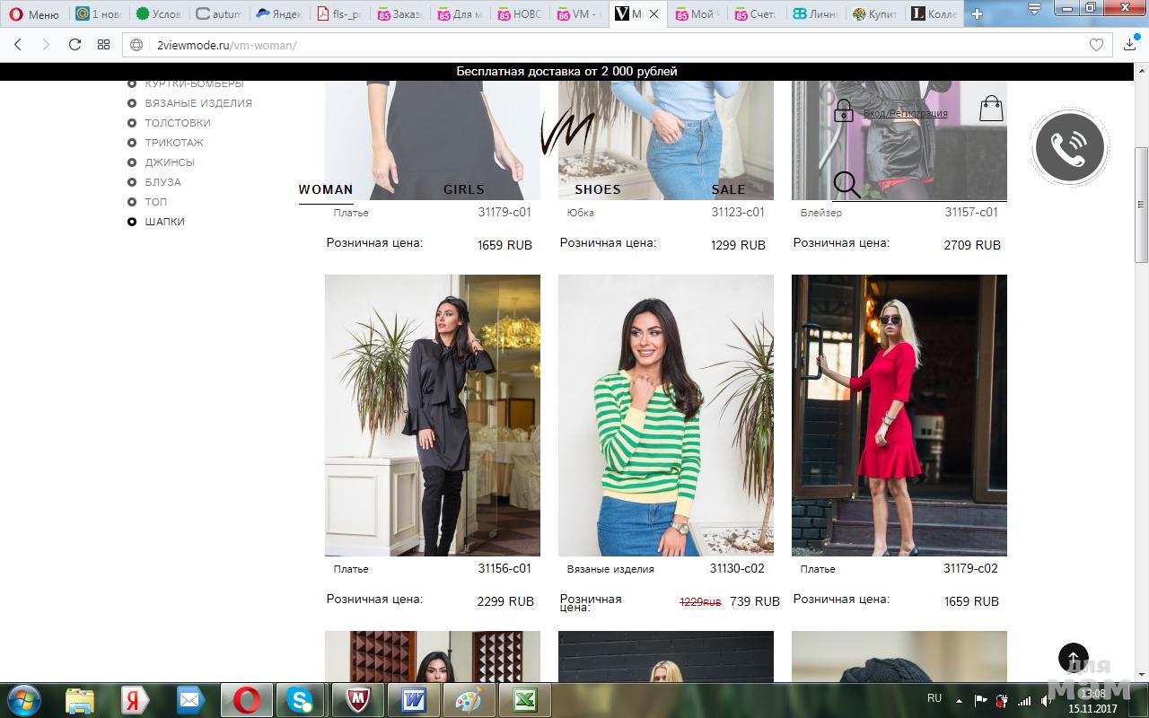Select the ШАПКИ category radio bullet

132,222
